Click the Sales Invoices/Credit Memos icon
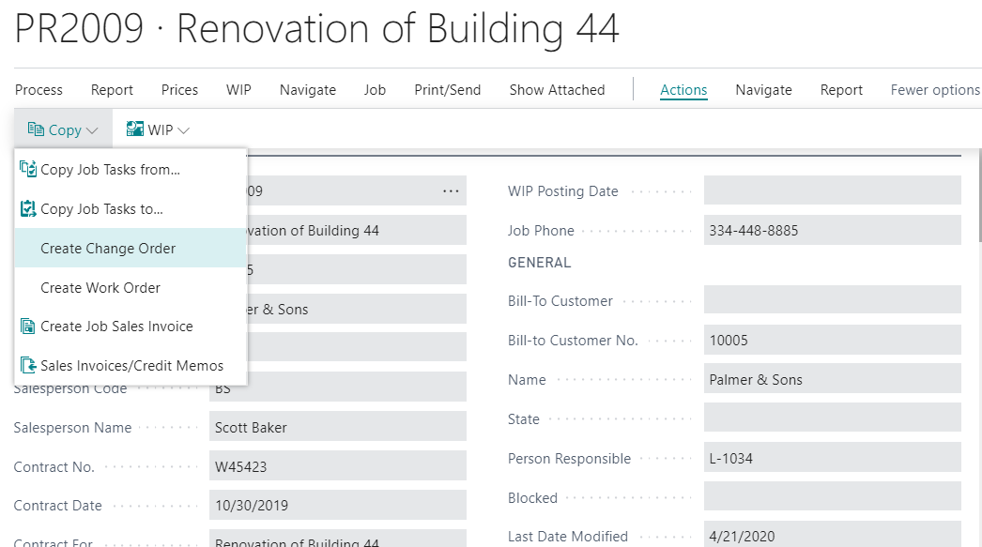 pos(28,366)
